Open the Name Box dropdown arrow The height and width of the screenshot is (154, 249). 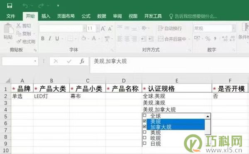35,61
